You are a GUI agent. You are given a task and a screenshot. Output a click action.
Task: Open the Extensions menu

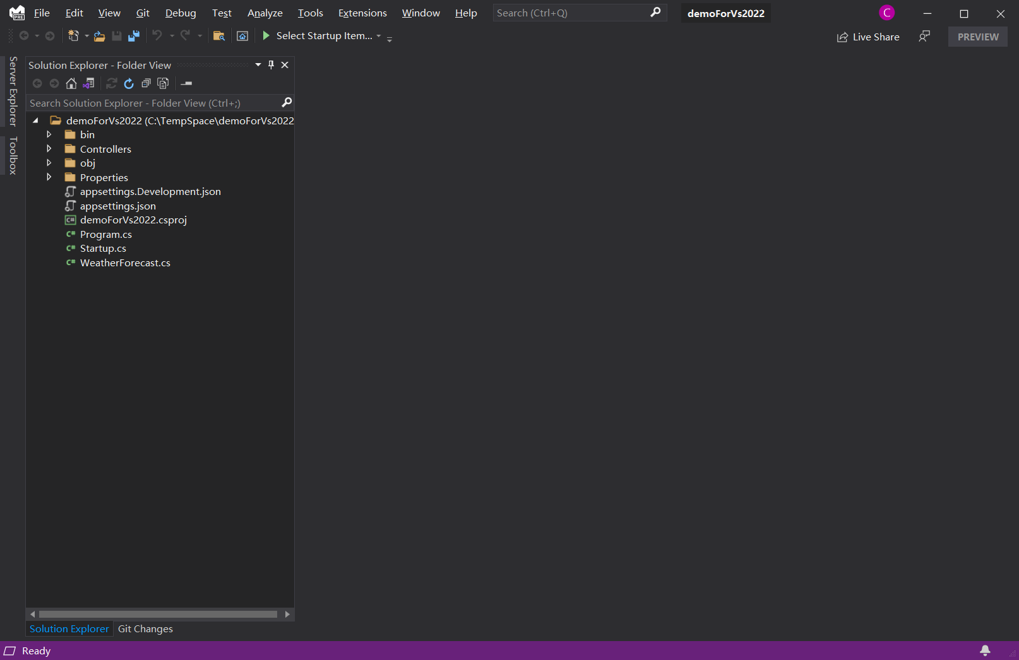(362, 13)
